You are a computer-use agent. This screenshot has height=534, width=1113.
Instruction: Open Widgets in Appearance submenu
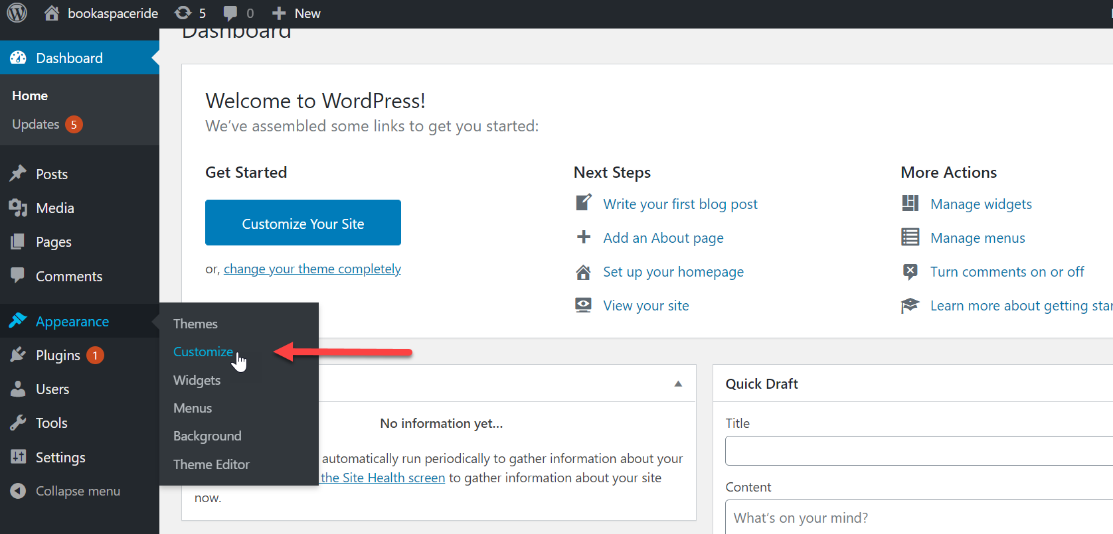point(197,380)
